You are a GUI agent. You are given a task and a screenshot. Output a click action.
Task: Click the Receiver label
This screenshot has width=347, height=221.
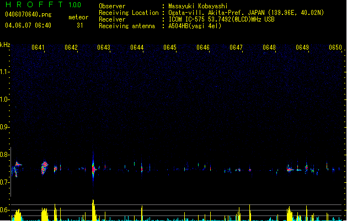pos(112,19)
